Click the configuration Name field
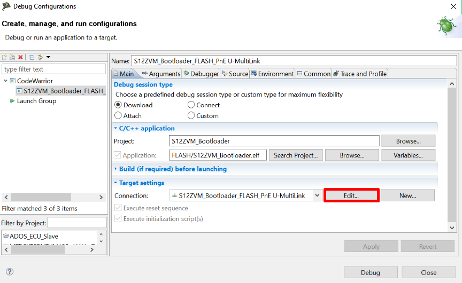This screenshot has height=283, width=462. coord(294,61)
